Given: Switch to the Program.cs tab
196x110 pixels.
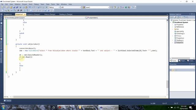Looking at the screenshot, I should coord(8,14).
